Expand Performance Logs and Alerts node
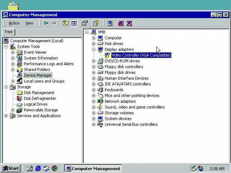 pos(13,64)
